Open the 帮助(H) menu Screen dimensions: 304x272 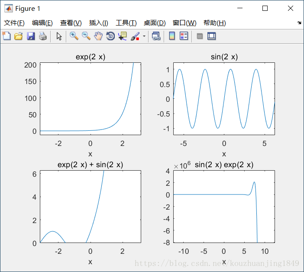coord(215,23)
